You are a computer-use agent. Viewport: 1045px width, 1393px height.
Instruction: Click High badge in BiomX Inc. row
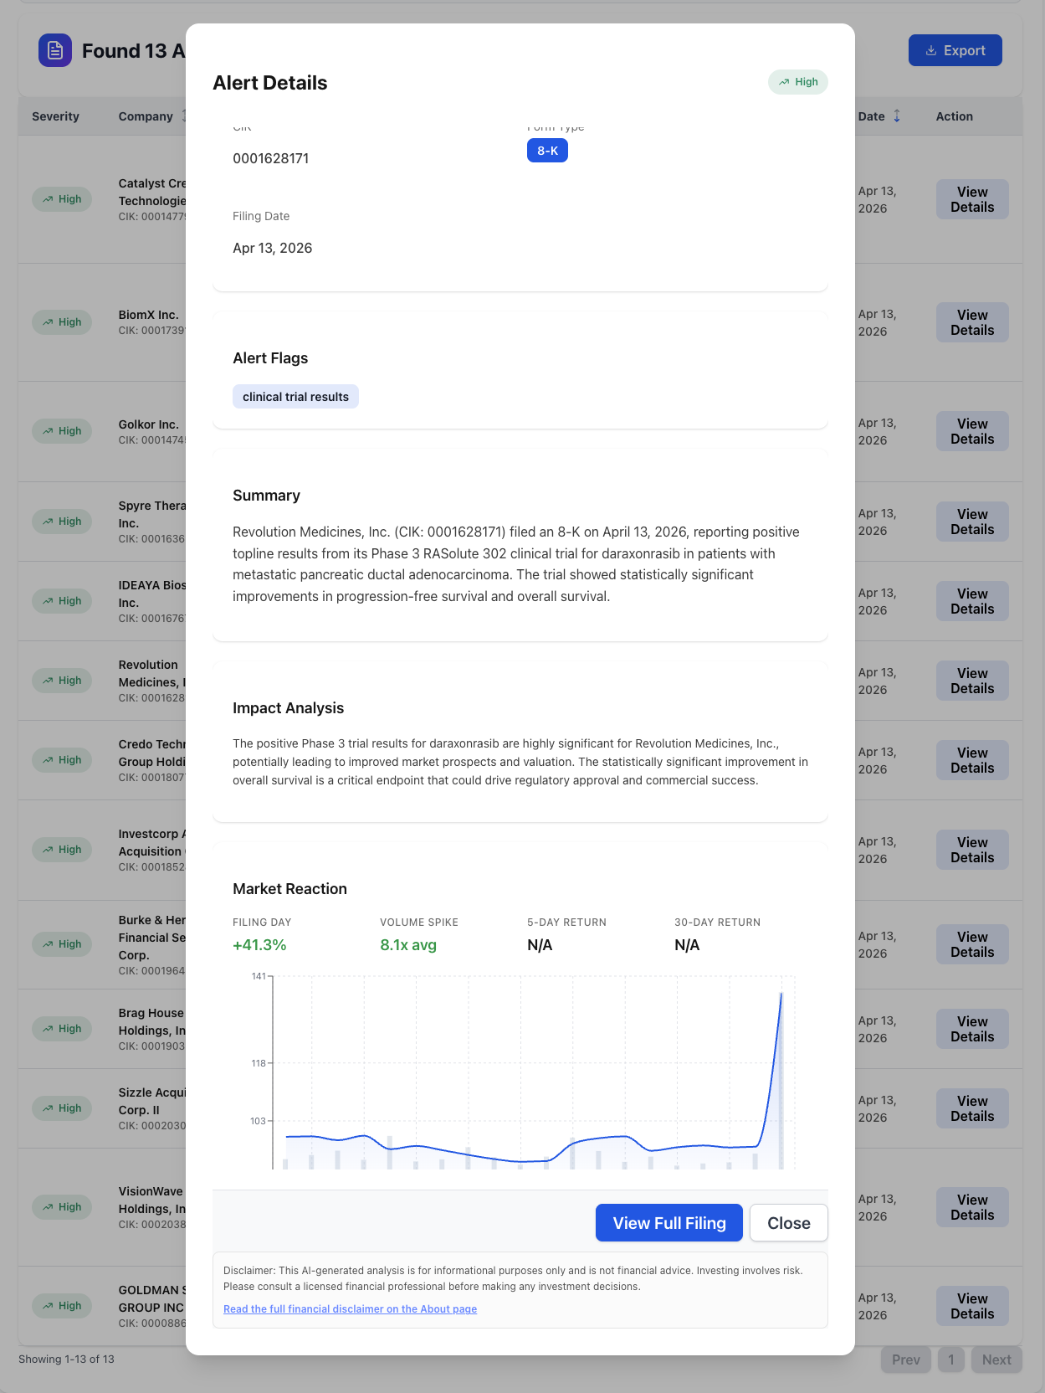point(62,322)
